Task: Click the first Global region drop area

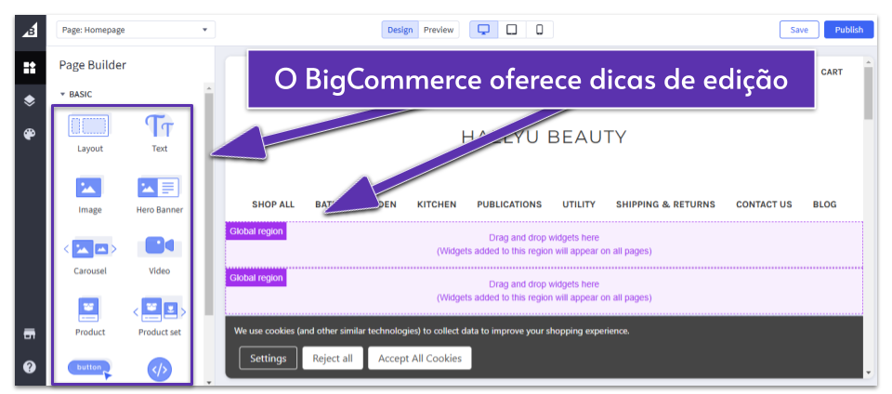Action: (544, 244)
